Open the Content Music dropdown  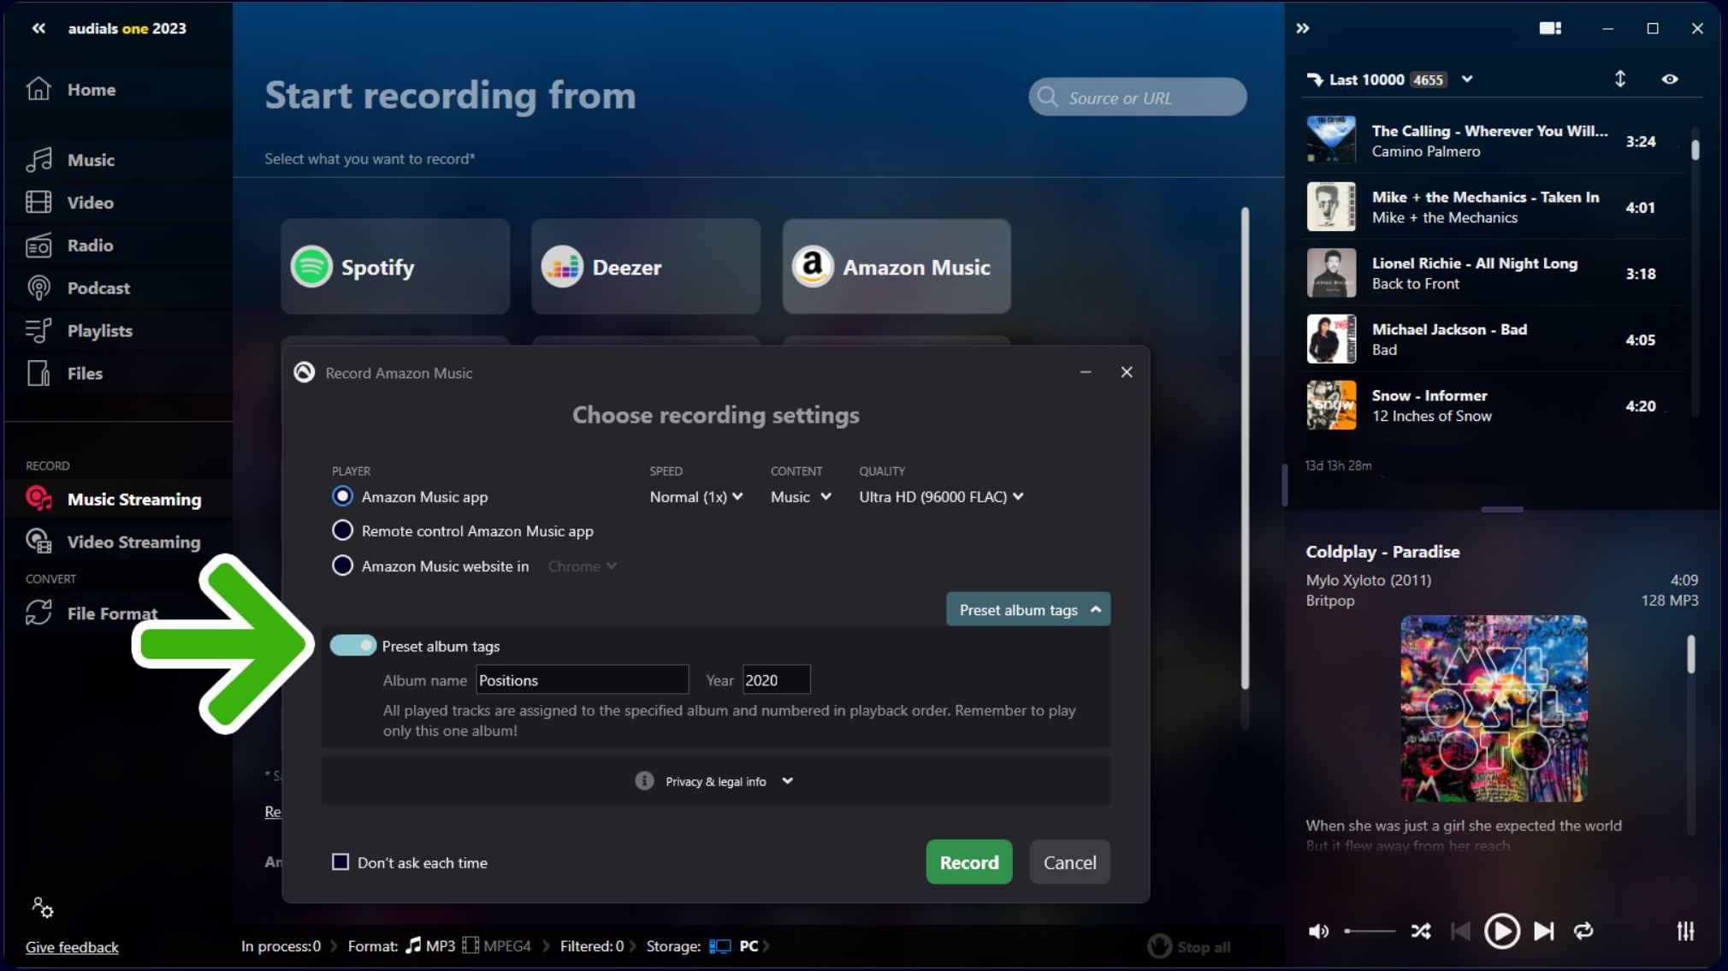[801, 497]
